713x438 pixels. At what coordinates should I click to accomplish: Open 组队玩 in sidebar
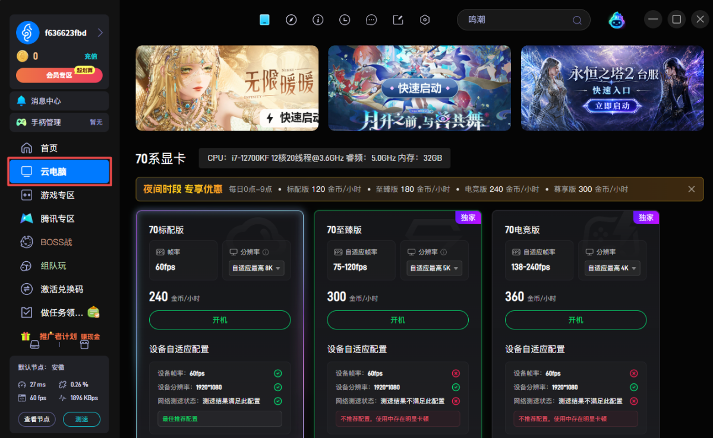click(59, 265)
